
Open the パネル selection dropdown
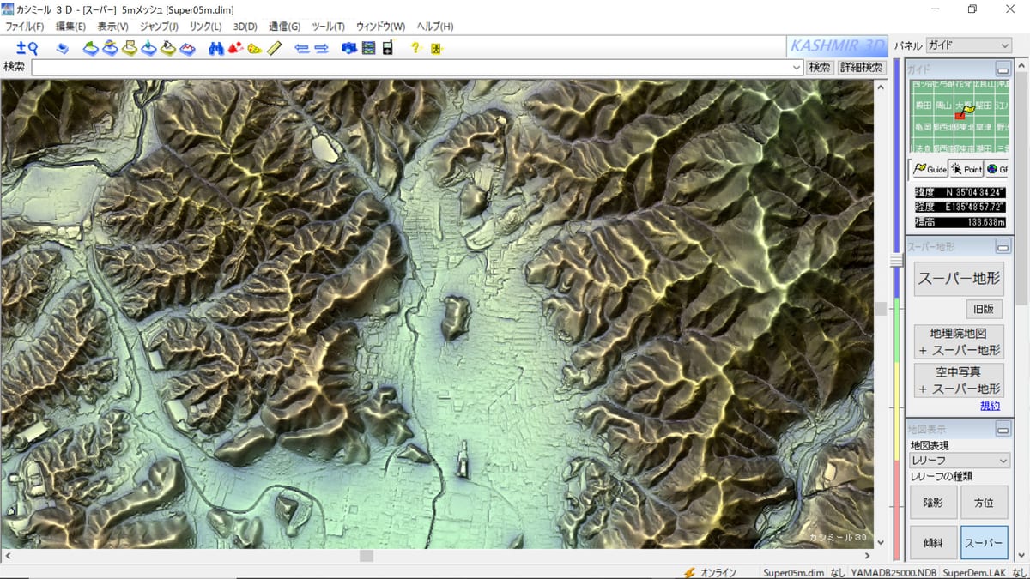pos(1007,45)
